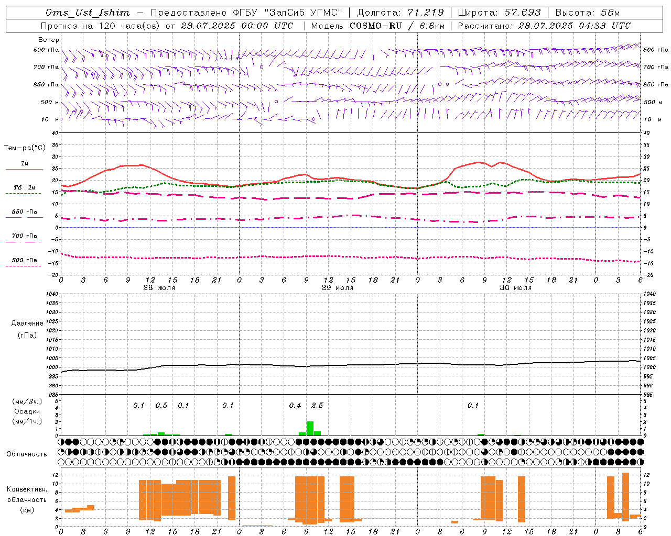The height and width of the screenshot is (536, 671).
Task: Click the 0.5 precipitation value
Action: [x=161, y=405]
